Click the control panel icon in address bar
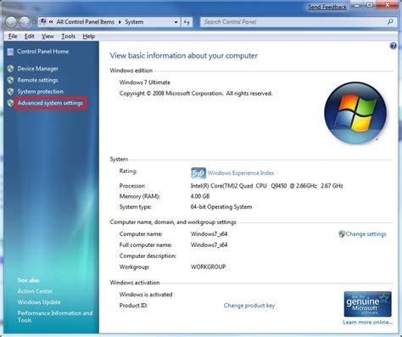402x337 pixels. pos(43,22)
